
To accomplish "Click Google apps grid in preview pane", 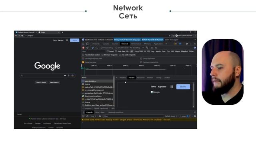I will coord(172,87).
